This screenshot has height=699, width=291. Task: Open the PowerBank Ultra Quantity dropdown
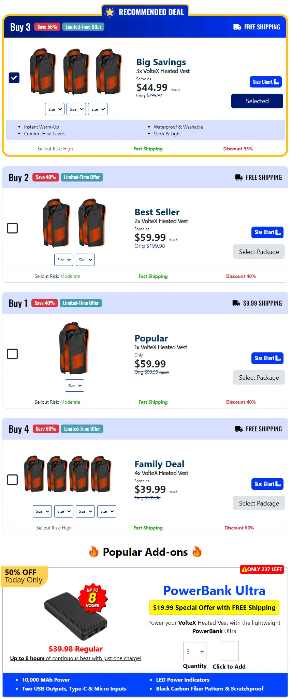click(194, 651)
